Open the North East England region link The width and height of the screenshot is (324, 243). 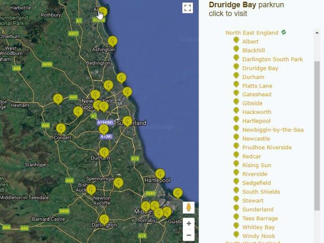[252, 33]
